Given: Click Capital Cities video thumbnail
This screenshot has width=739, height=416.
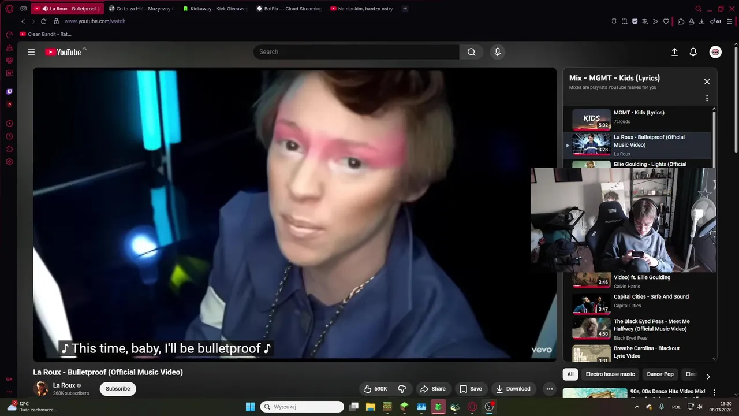Looking at the screenshot, I should (591, 304).
